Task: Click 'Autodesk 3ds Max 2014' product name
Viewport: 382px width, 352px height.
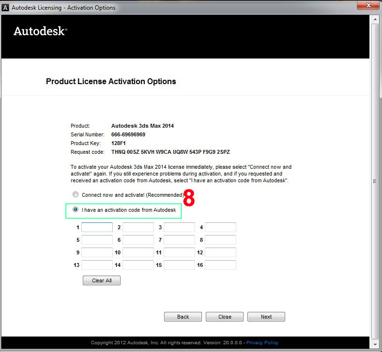Action: pos(142,126)
